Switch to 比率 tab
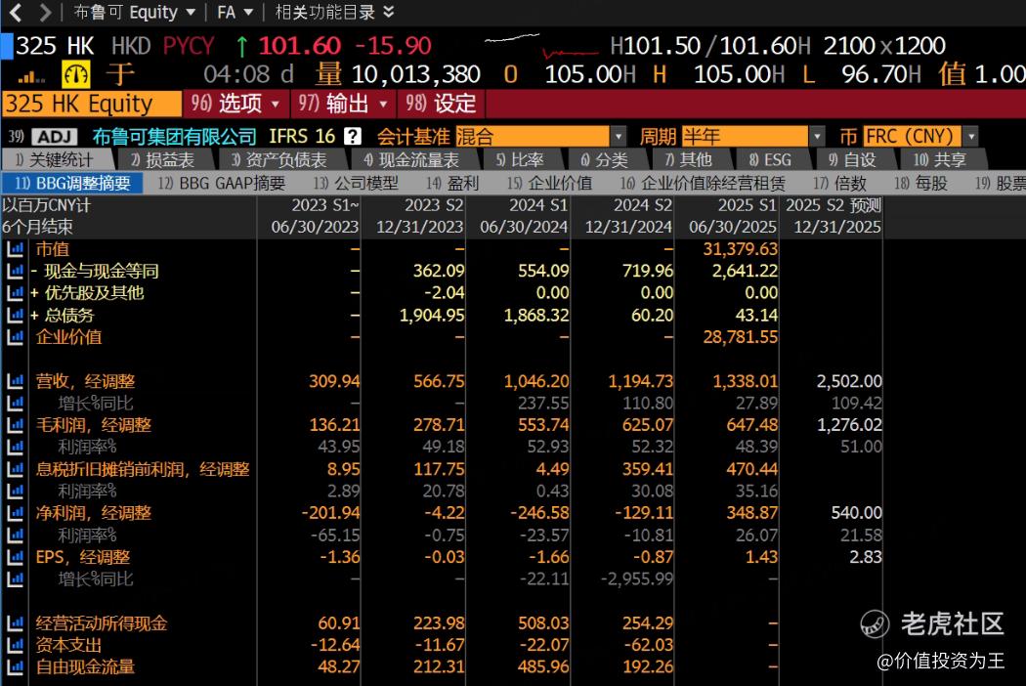The image size is (1026, 686). (520, 159)
